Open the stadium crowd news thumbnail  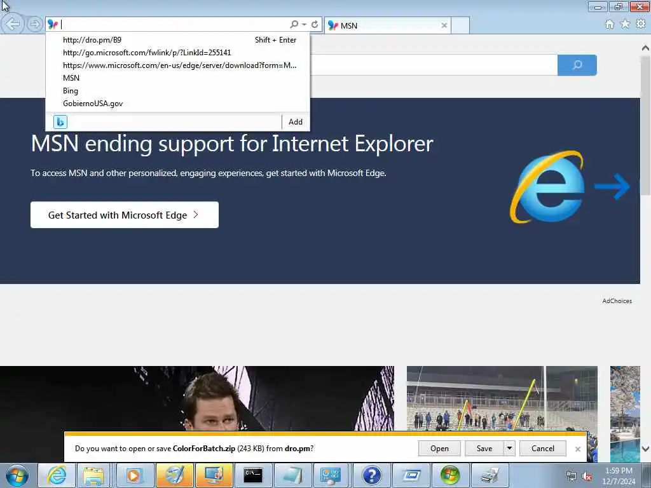(502, 398)
